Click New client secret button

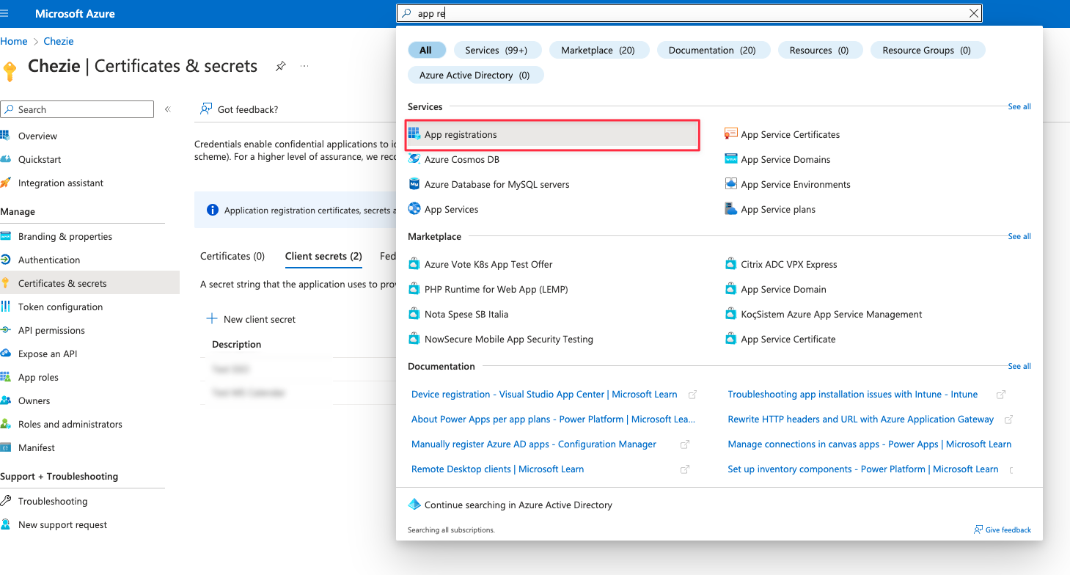click(x=252, y=319)
